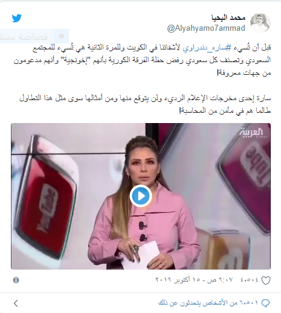Click the paragraph starting with سارة إحدى
This screenshot has height=313, width=281.
point(145,104)
